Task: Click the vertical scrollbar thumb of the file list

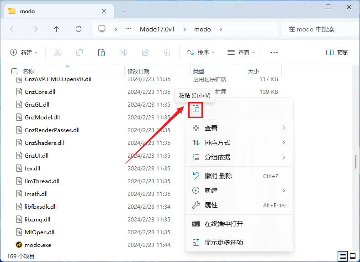Action: (x=356, y=162)
